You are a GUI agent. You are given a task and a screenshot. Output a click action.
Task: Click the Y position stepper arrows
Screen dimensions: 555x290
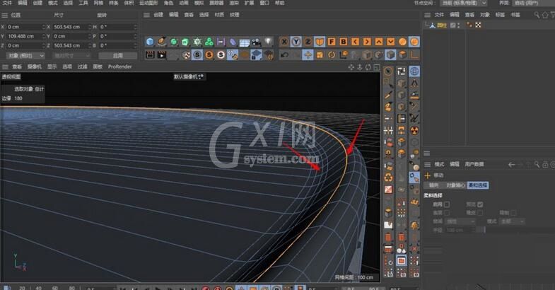pyautogui.click(x=44, y=36)
